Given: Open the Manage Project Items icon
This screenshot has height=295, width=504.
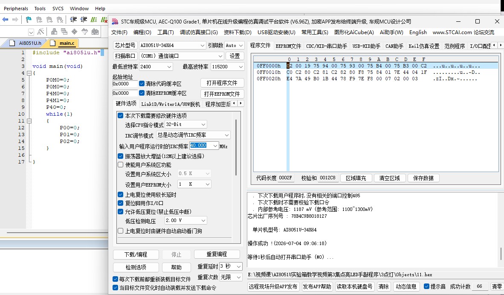Looking at the screenshot, I should 54,32.
